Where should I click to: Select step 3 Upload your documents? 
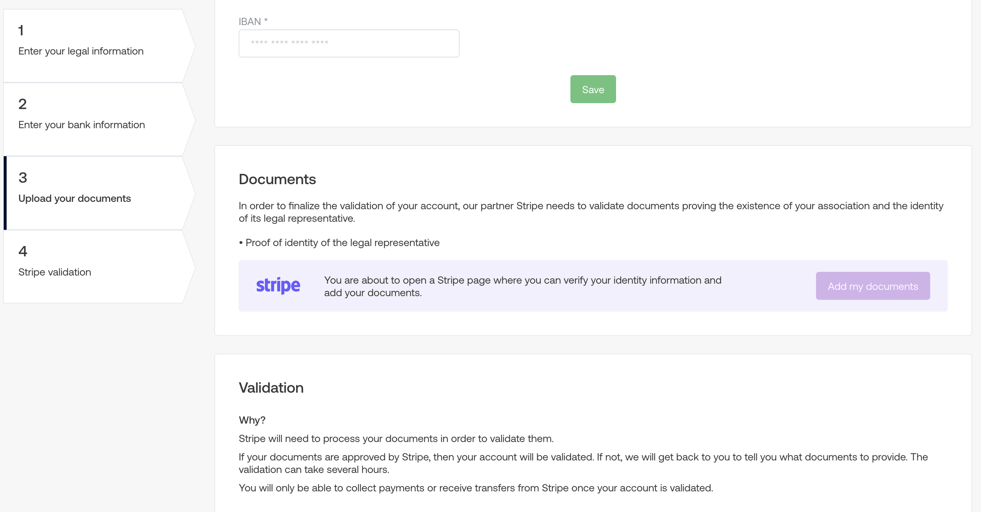[x=75, y=199]
